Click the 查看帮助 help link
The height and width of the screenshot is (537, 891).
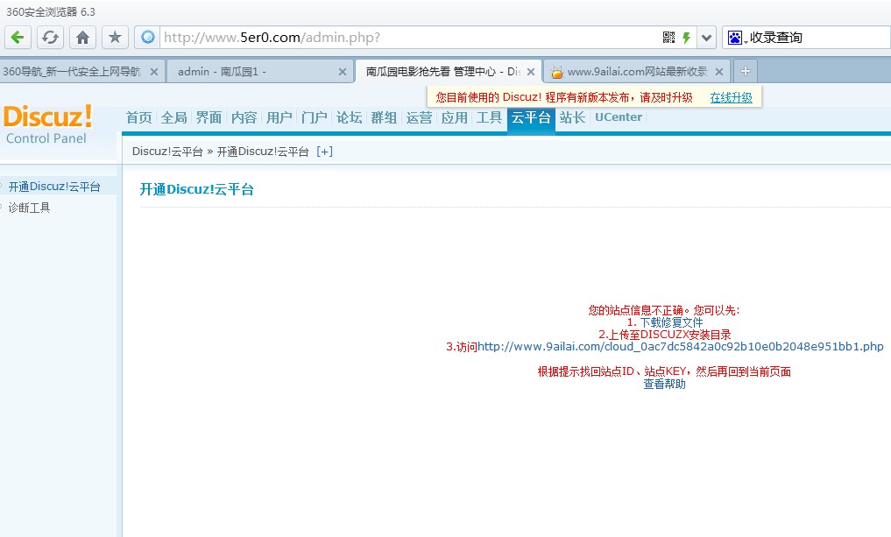[x=664, y=385]
